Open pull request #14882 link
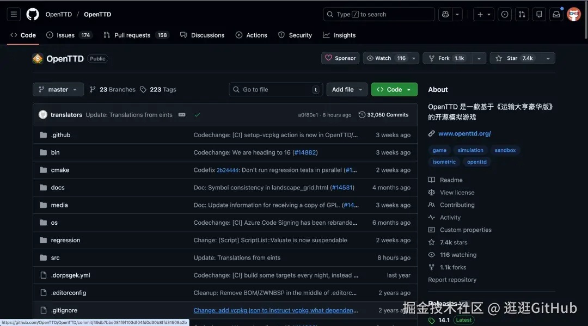This screenshot has height=326, width=588. tap(305, 152)
